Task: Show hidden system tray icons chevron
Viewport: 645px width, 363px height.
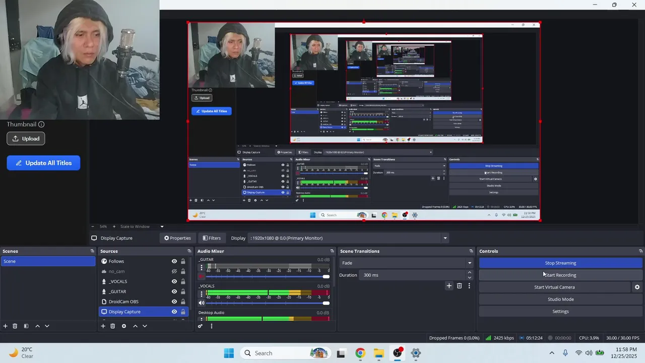Action: pos(552,353)
